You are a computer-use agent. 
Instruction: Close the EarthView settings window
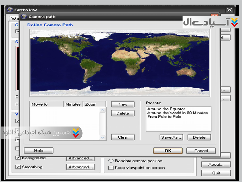click(x=230, y=10)
